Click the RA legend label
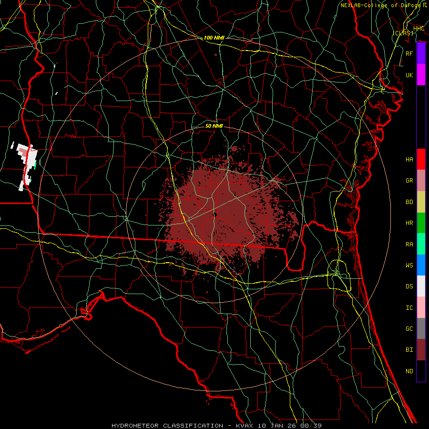This screenshot has height=429, width=429. click(x=409, y=245)
